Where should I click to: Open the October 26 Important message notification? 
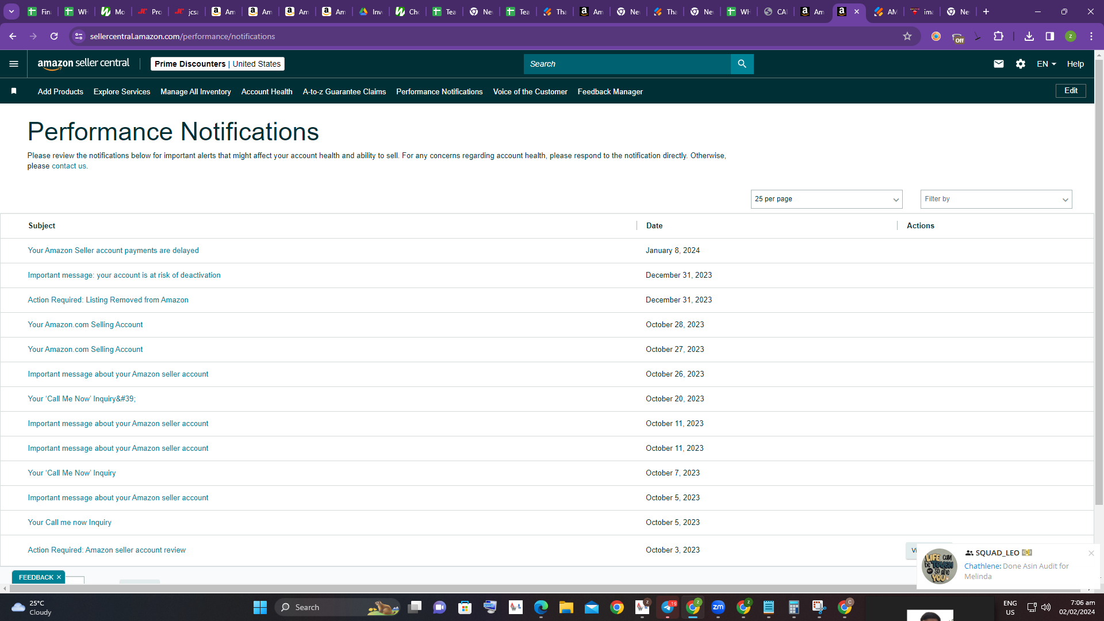pyautogui.click(x=118, y=374)
